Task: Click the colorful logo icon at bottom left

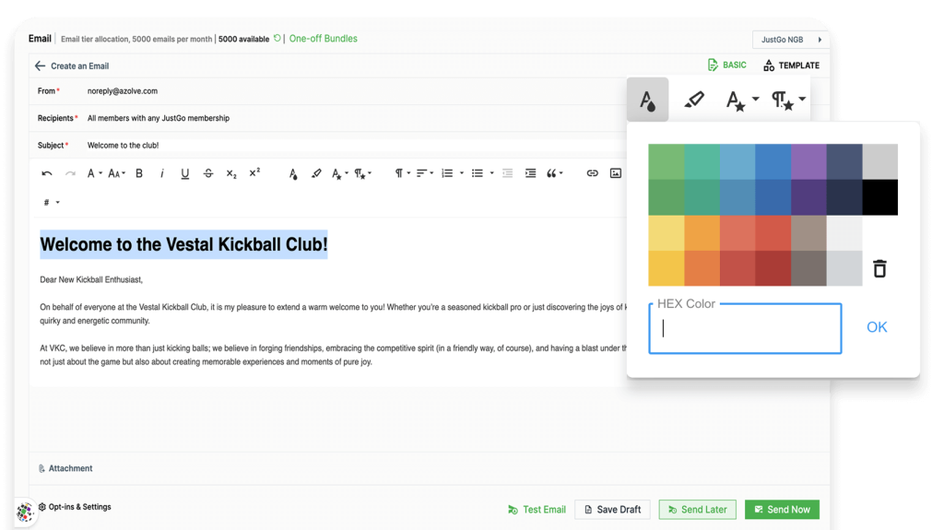Action: coord(25,512)
